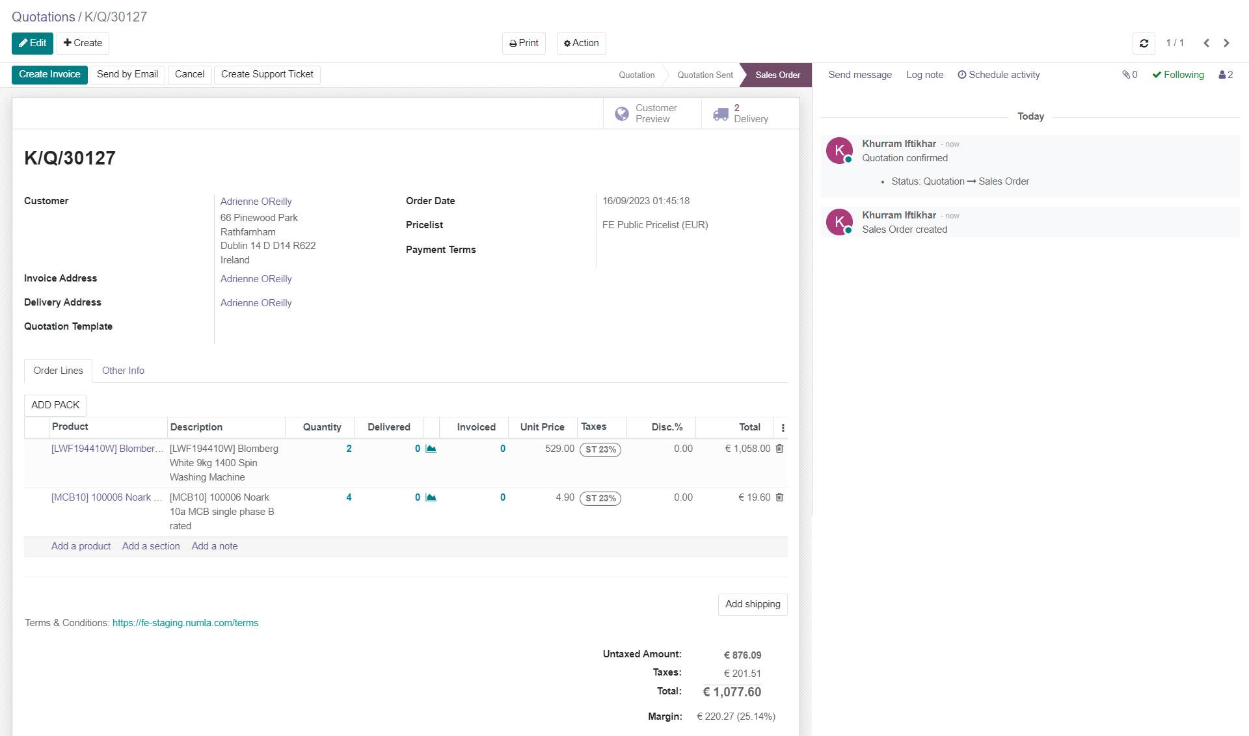The width and height of the screenshot is (1249, 736).
Task: Click the Create button
Action: 83,43
